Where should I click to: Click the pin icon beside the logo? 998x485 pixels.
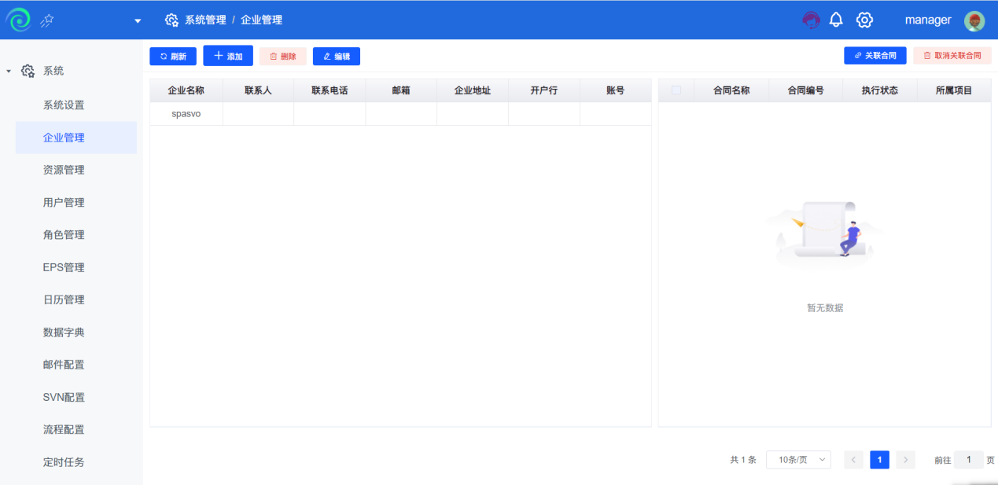(46, 20)
